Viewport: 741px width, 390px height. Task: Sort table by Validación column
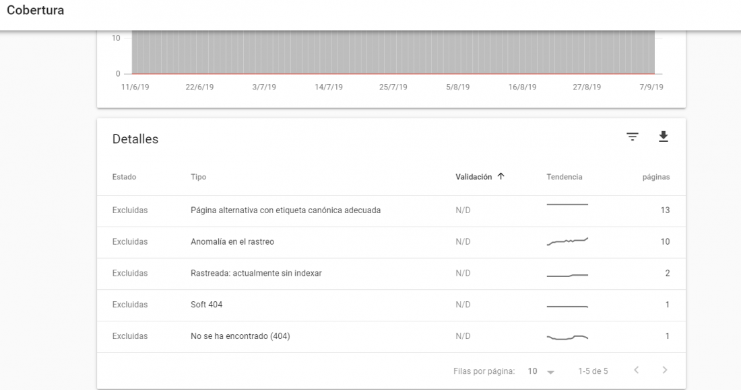[x=474, y=177]
